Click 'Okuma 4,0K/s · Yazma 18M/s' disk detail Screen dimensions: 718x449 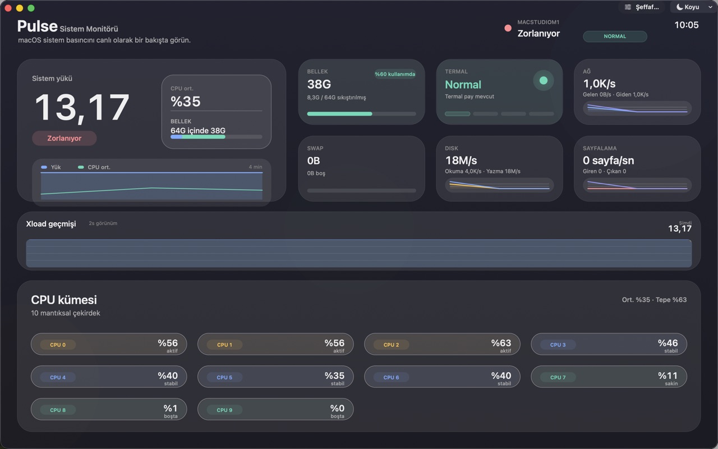click(x=482, y=172)
